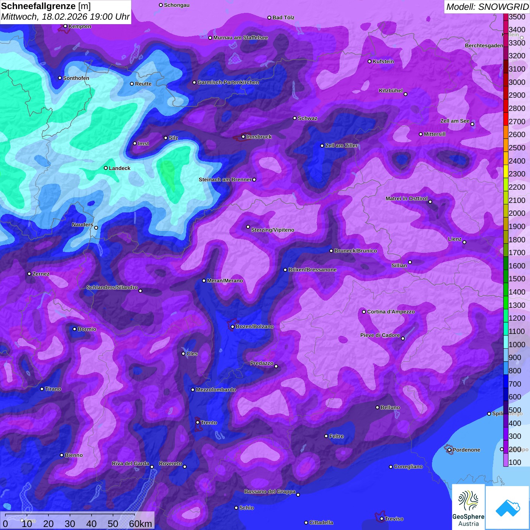Click the Brixen/Bressanone label
Screen dimensions: 530x530
[x=313, y=270]
